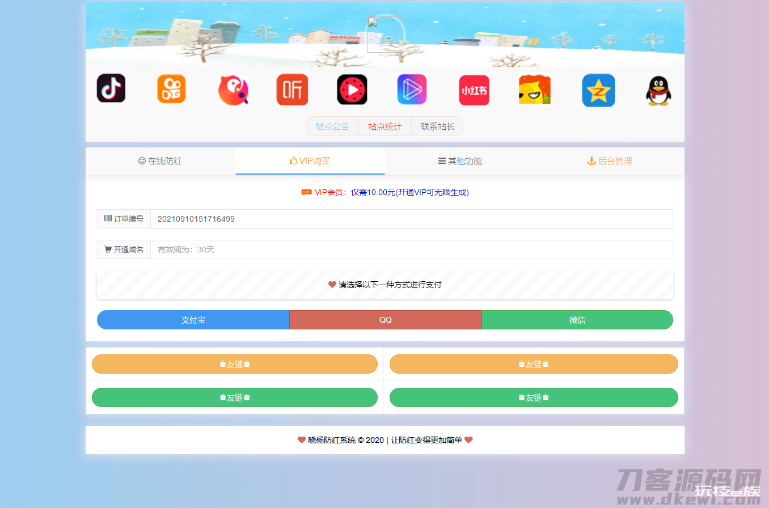Open 站点统计 site statistics
The image size is (769, 508).
pyautogui.click(x=385, y=126)
